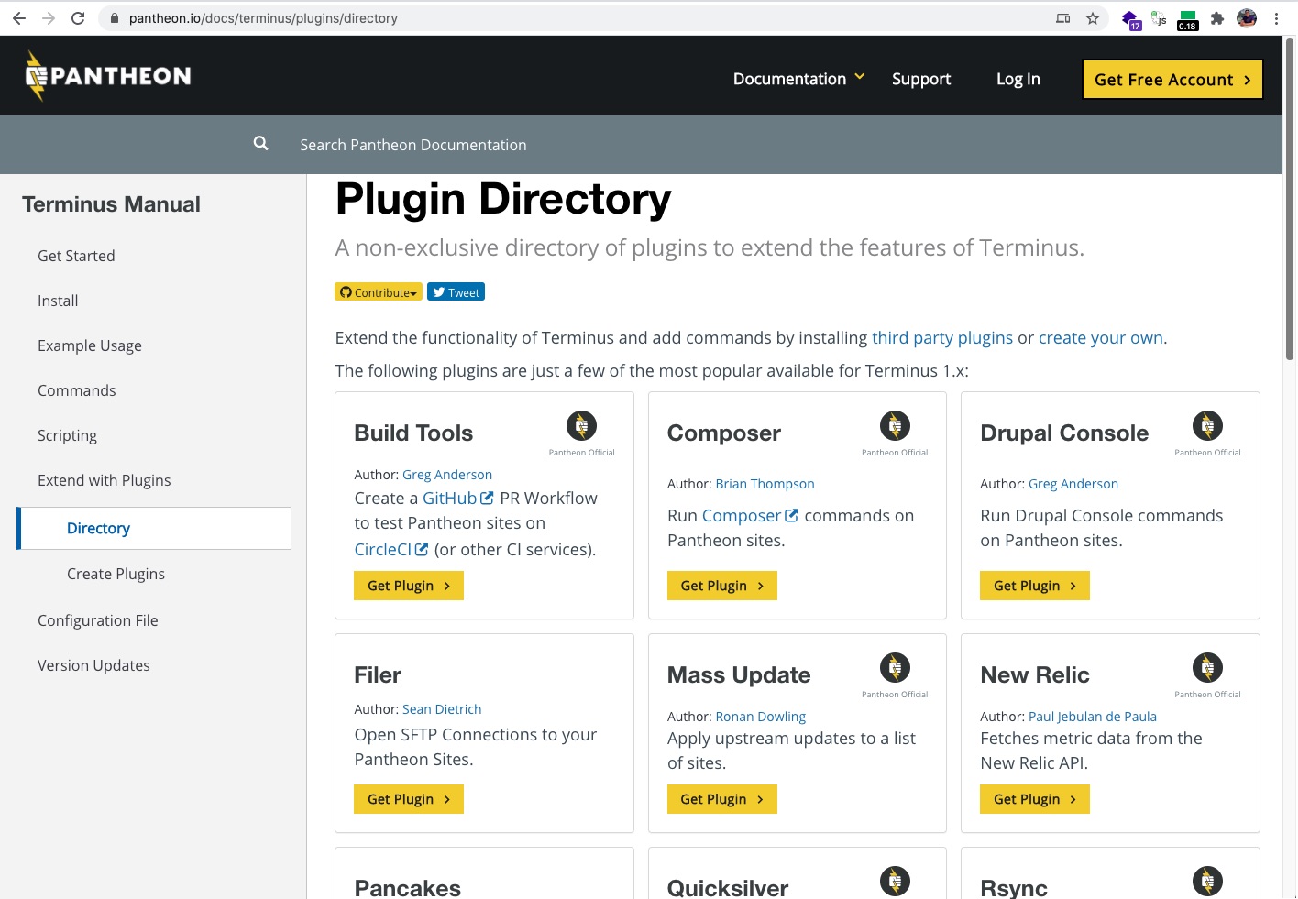Click the purple extension icon with badge 17
The image size is (1298, 899).
[1131, 20]
